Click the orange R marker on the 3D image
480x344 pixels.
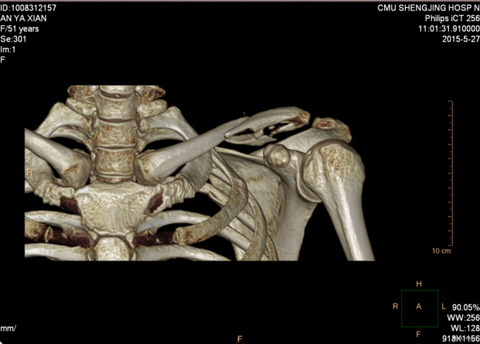click(x=30, y=172)
